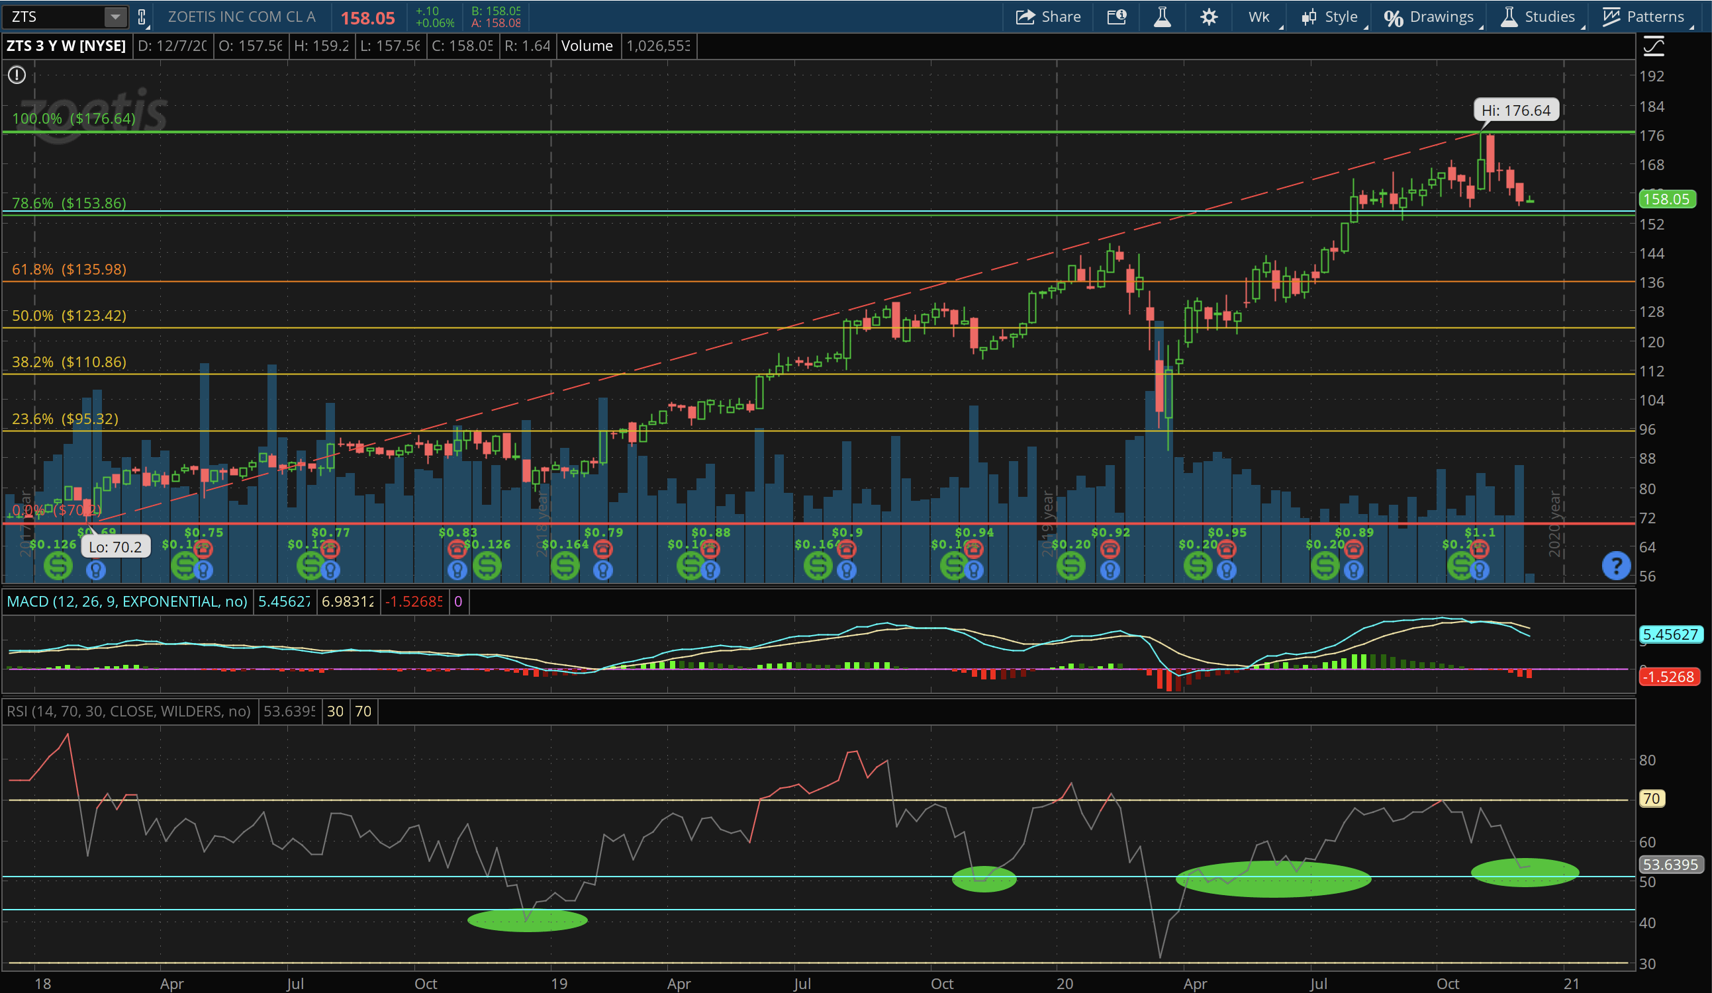Click the Lo: 70.2 price bubble
The height and width of the screenshot is (993, 1712).
[x=115, y=547]
